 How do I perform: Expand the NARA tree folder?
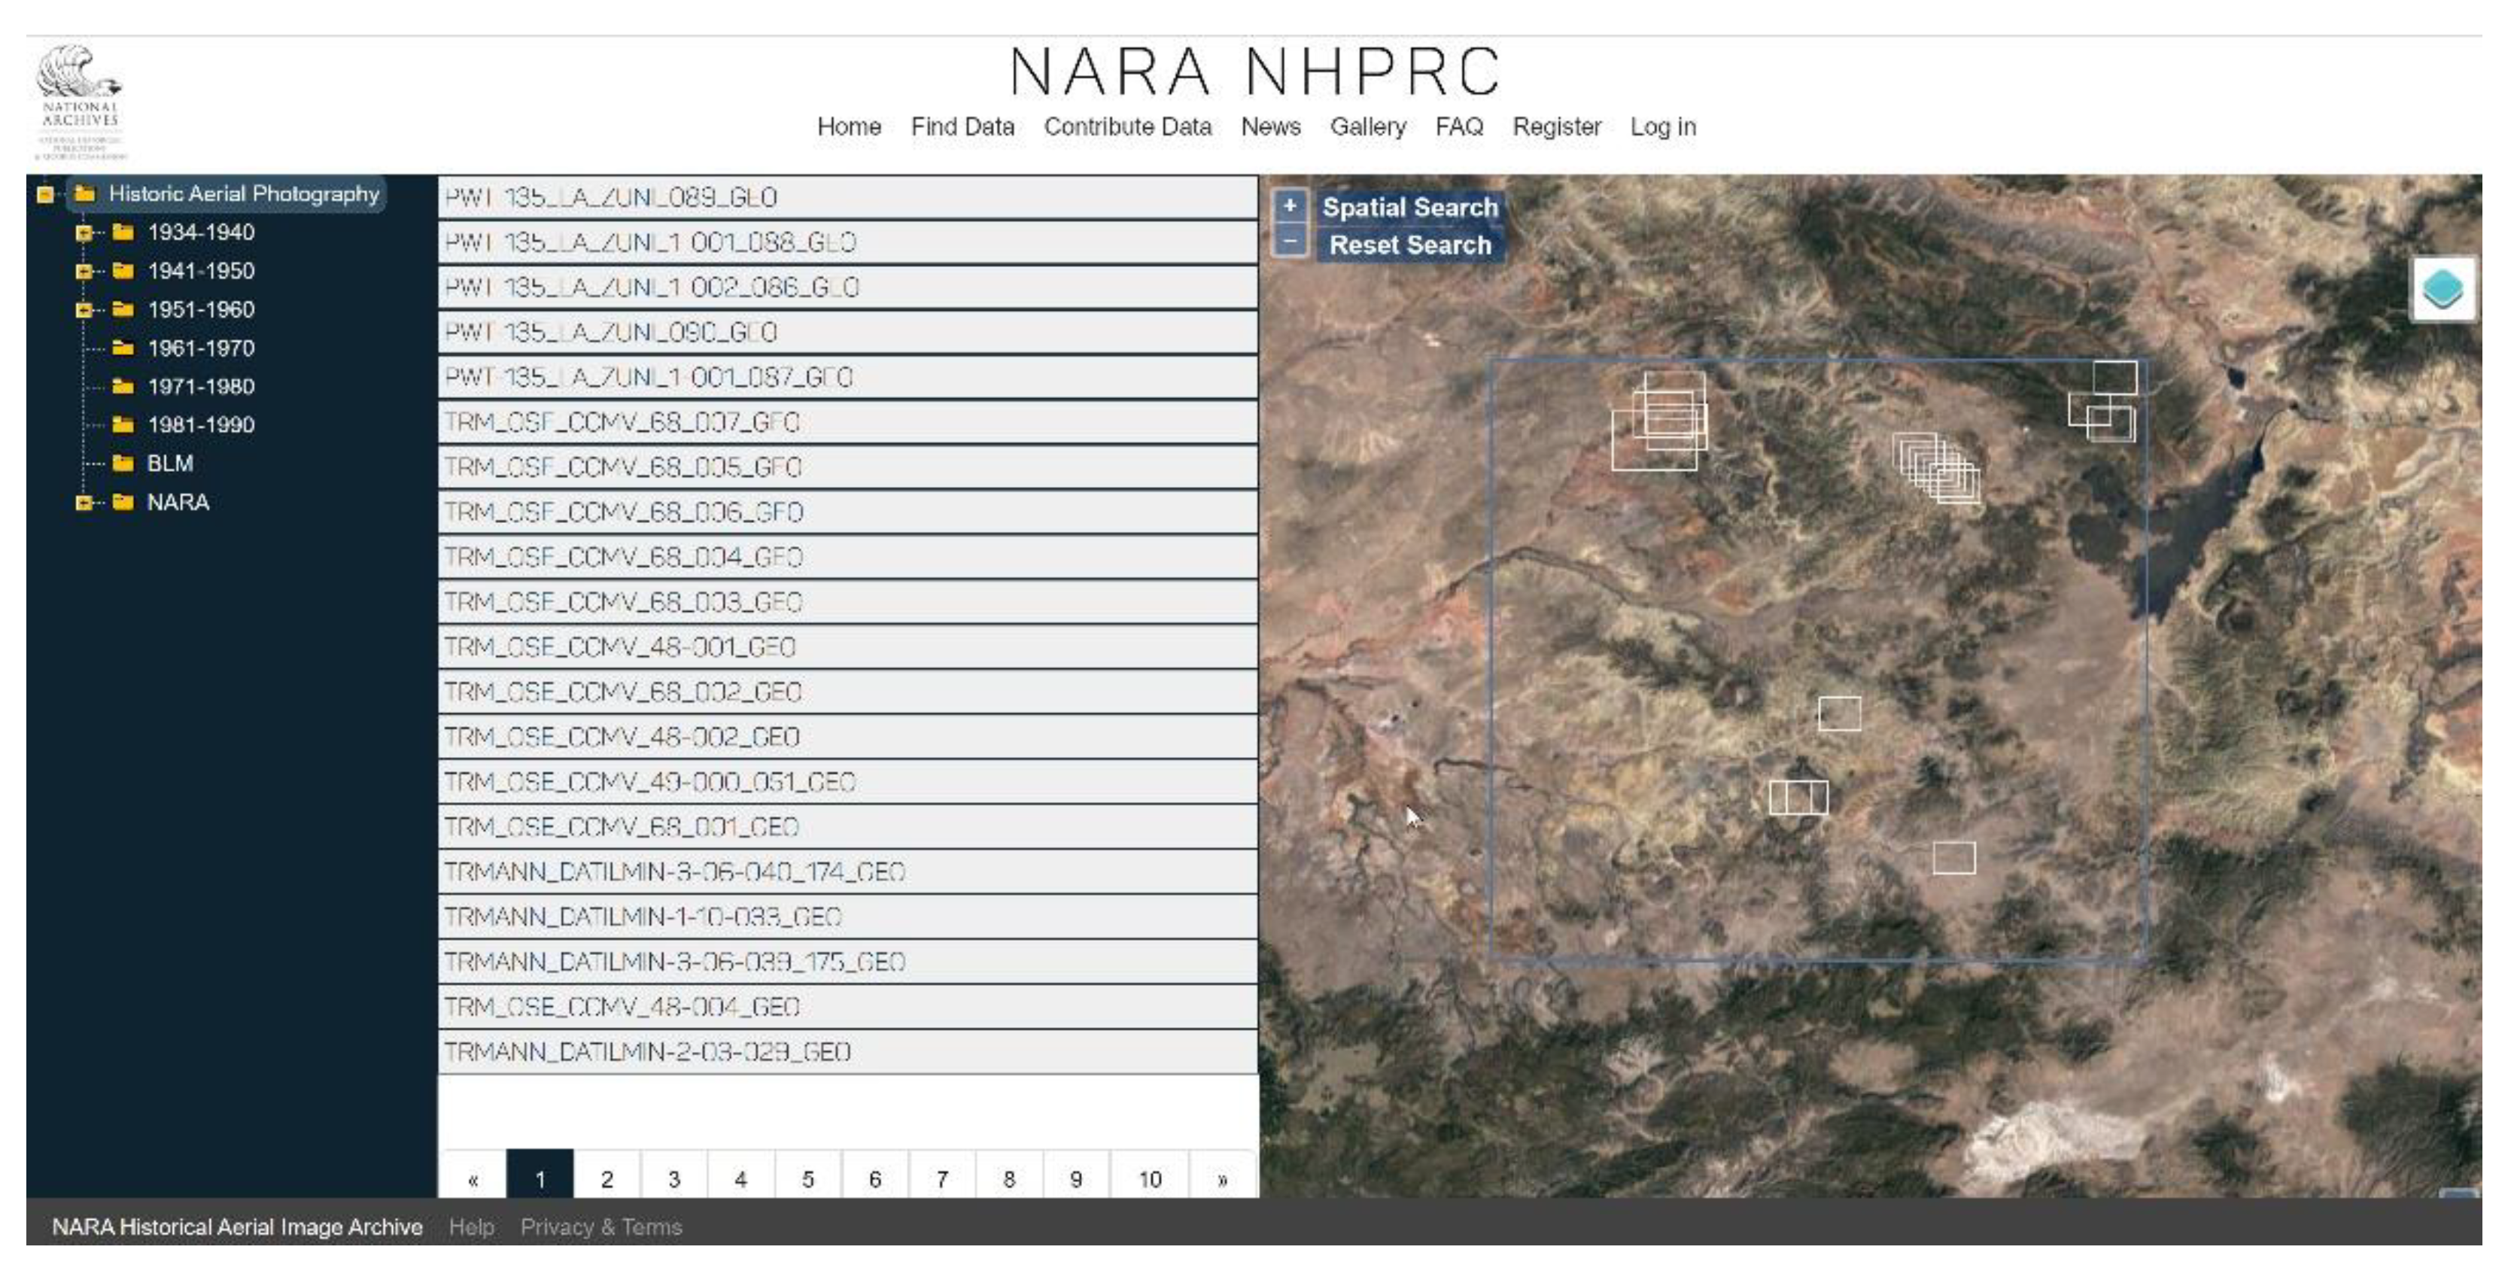click(84, 503)
